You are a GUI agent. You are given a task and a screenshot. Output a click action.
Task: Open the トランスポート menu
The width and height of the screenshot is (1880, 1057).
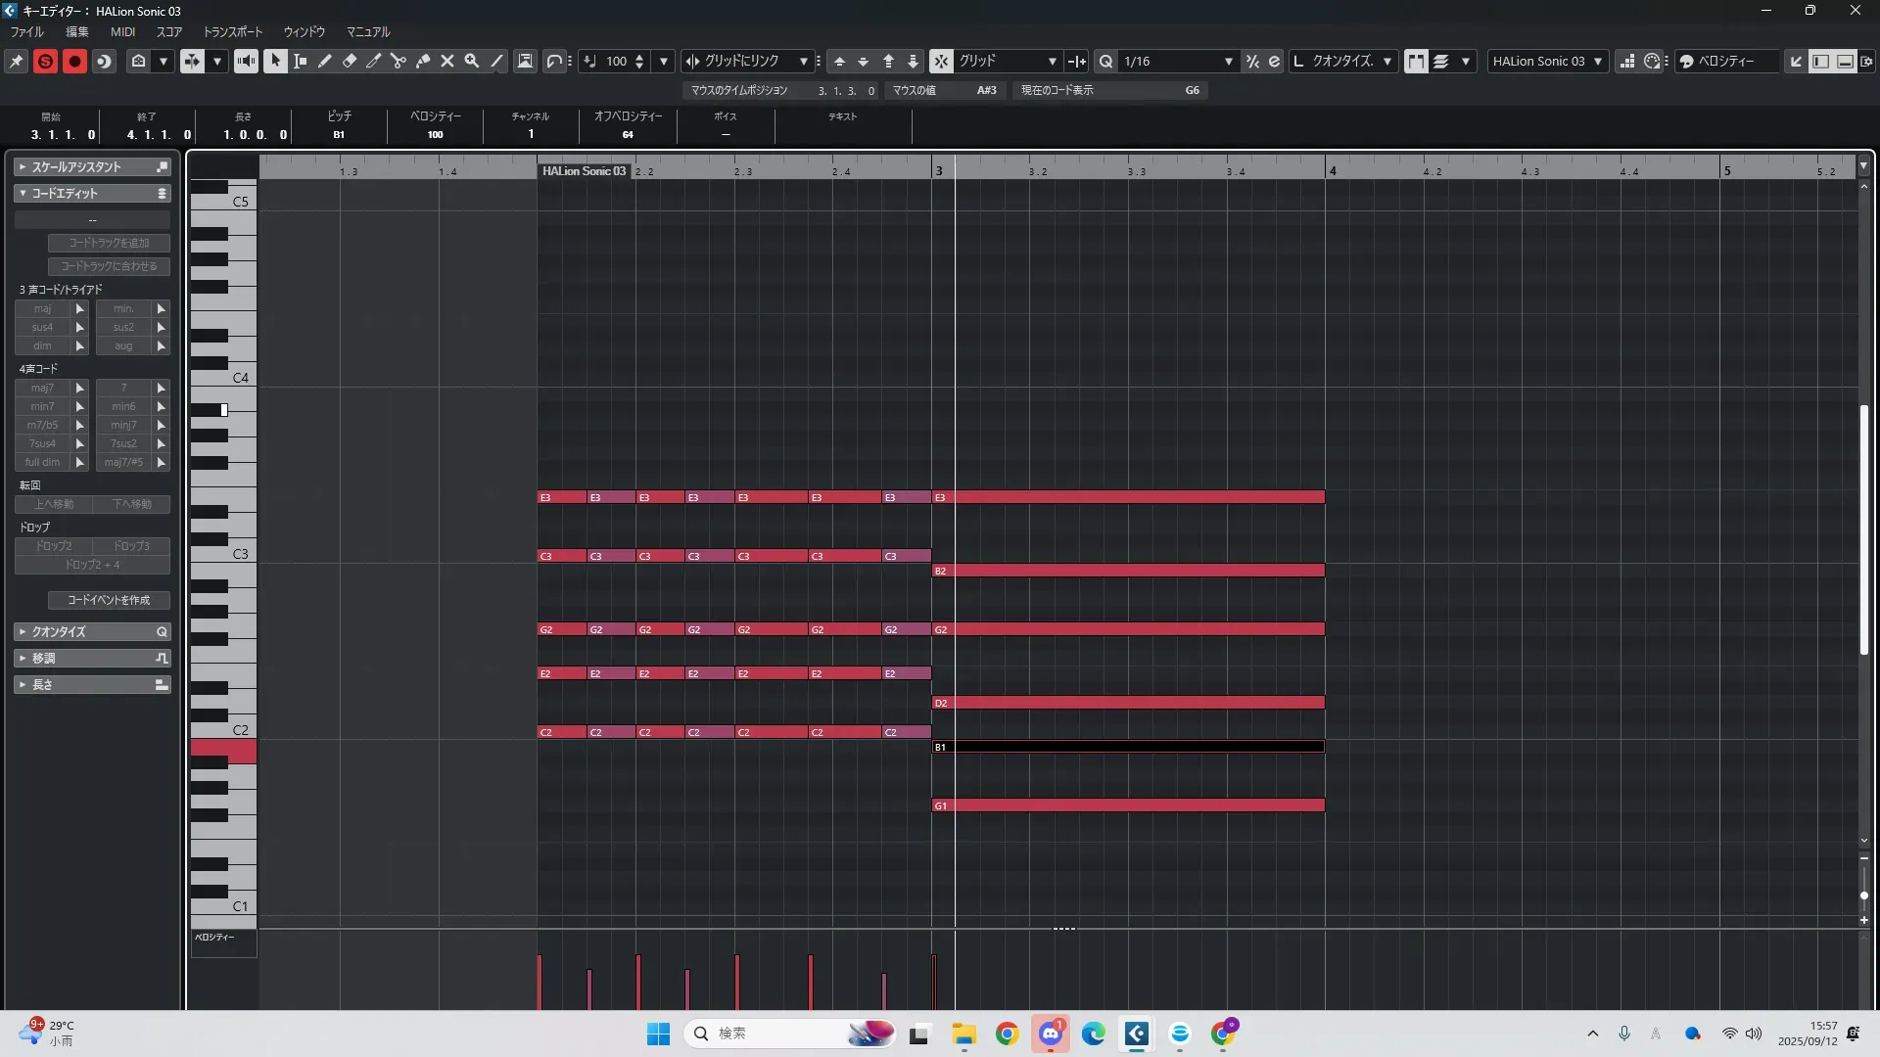tap(232, 31)
